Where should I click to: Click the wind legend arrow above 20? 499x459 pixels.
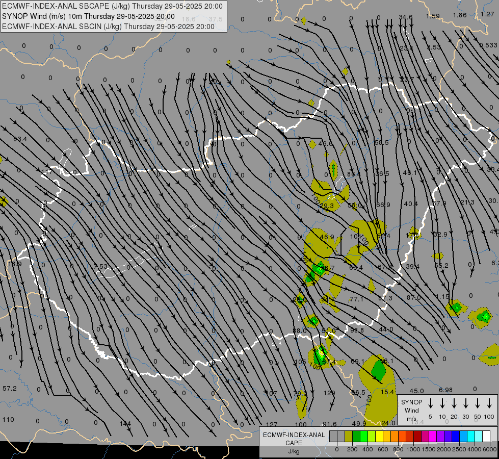[x=454, y=403]
